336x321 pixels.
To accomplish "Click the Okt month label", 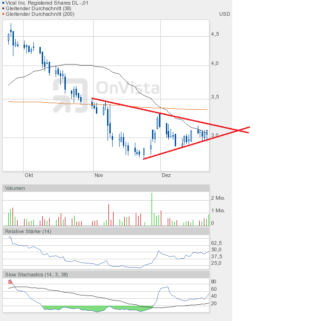I will point(29,175).
